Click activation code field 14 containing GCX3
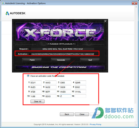The image size is (139, 128). (x=51, y=96)
